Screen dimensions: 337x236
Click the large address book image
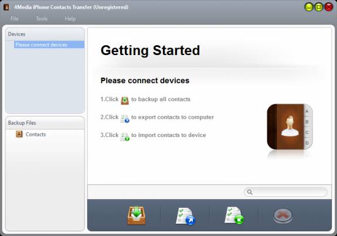pyautogui.click(x=290, y=126)
